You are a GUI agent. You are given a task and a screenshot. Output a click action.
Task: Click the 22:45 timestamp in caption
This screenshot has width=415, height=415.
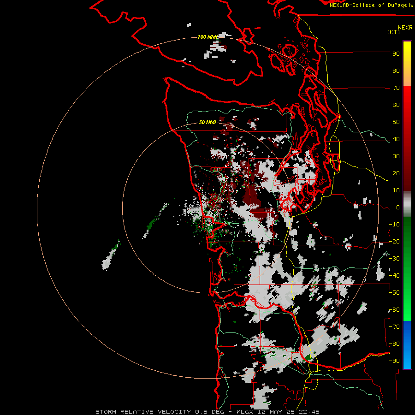[309, 412]
